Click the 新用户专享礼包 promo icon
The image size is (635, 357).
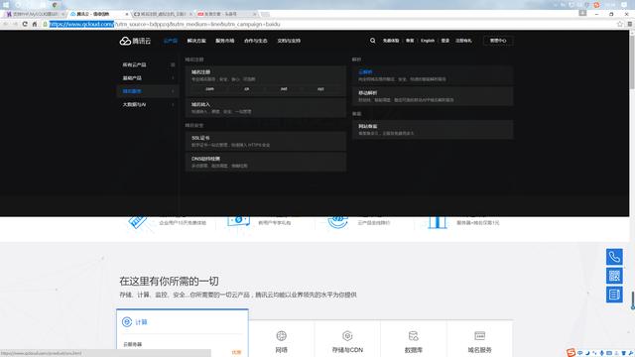[238, 221]
